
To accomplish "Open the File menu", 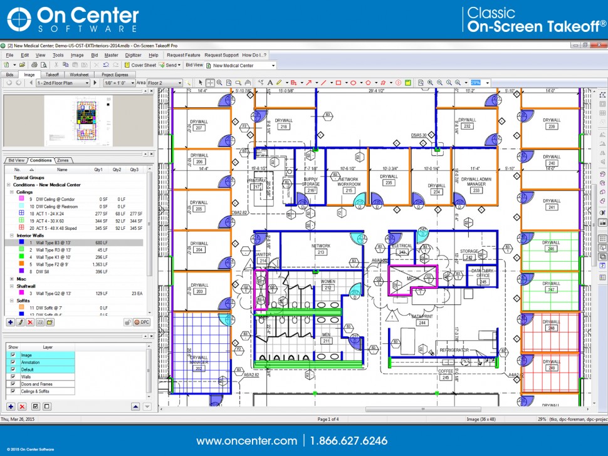I will pyautogui.click(x=9, y=55).
